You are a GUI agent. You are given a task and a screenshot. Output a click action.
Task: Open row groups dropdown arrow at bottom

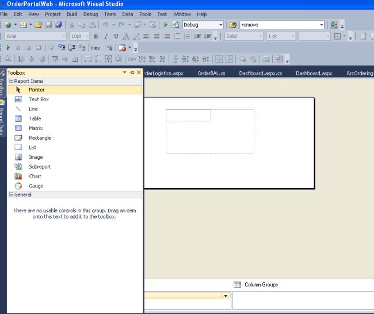pyautogui.click(x=226, y=296)
